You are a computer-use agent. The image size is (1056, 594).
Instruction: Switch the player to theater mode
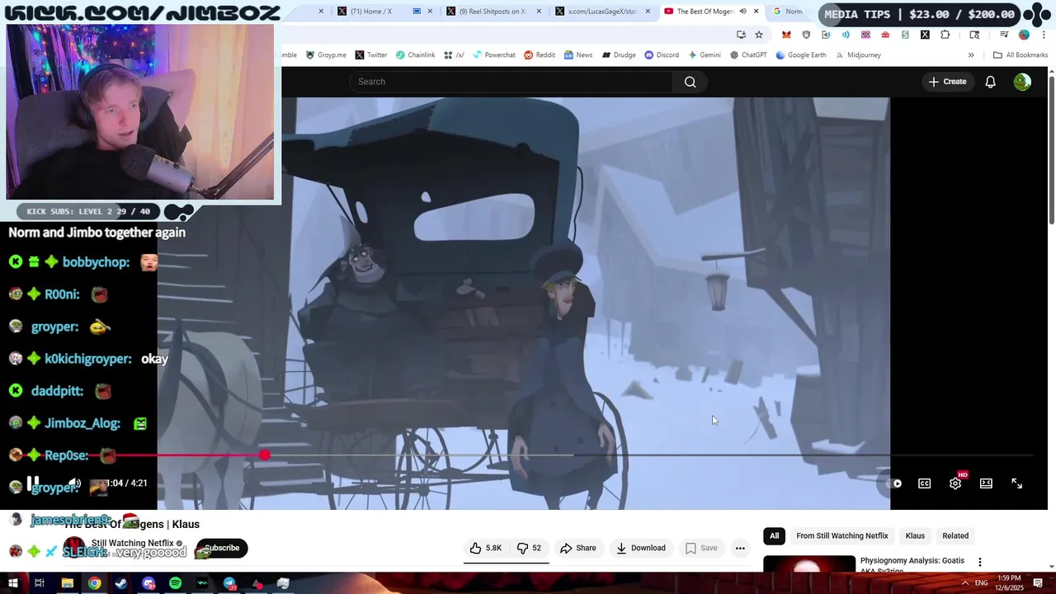pyautogui.click(x=986, y=483)
